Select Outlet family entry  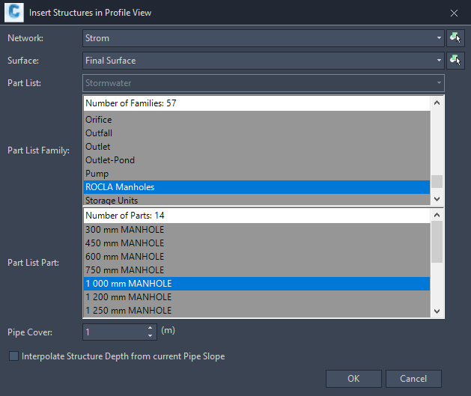point(257,147)
